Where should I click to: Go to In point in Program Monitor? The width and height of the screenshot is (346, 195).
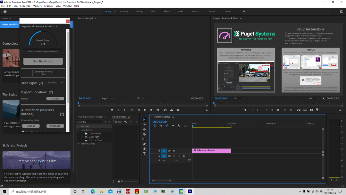[x=266, y=110]
